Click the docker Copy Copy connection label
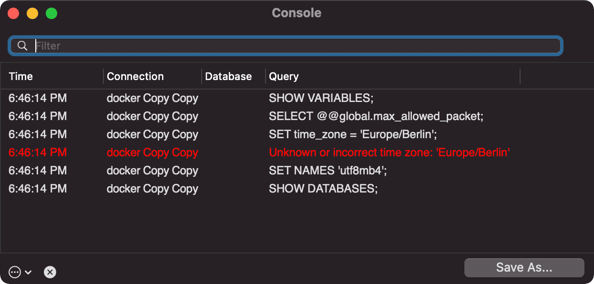The image size is (594, 284). [152, 98]
